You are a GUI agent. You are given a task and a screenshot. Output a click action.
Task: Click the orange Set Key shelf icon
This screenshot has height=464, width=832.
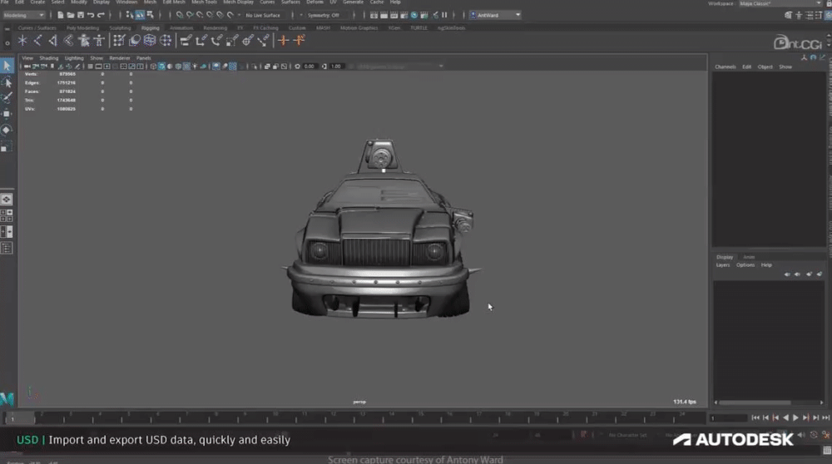pyautogui.click(x=284, y=40)
